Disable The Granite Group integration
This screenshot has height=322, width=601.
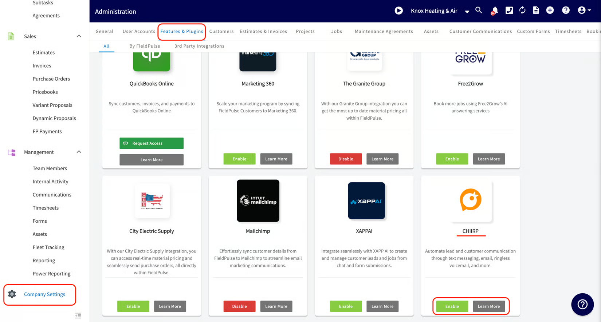tap(346, 159)
